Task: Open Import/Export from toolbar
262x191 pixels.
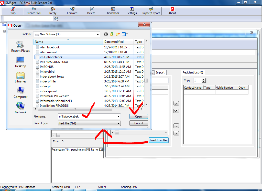Action: tap(151, 11)
